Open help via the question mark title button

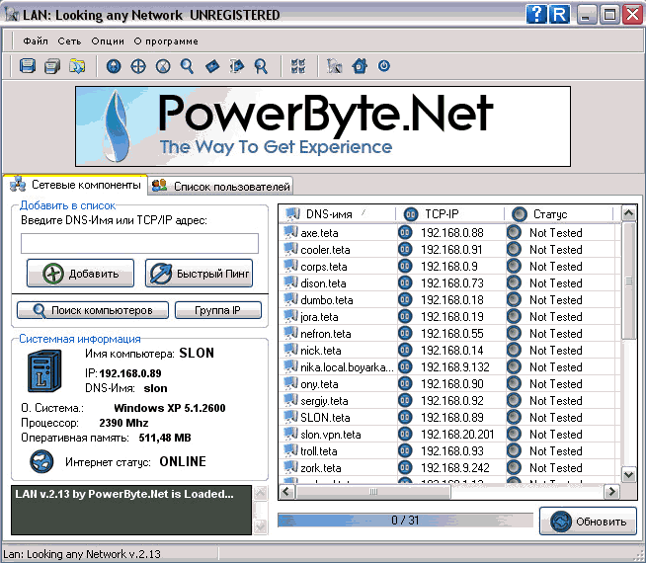536,15
